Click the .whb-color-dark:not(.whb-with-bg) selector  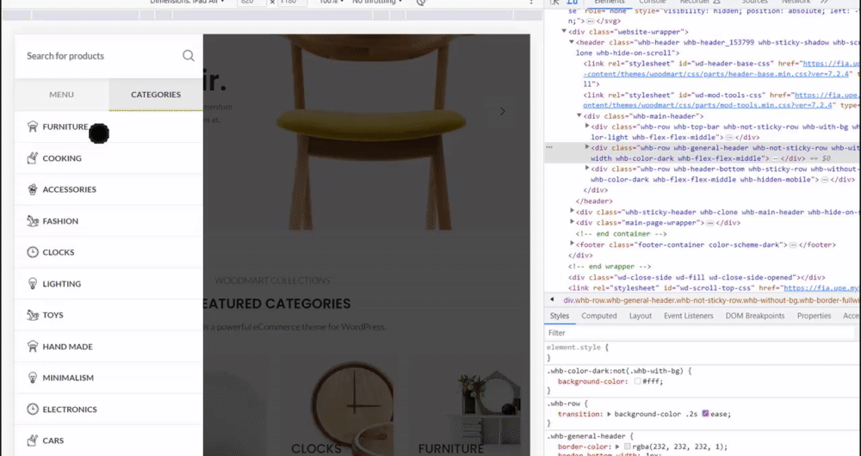(x=616, y=371)
